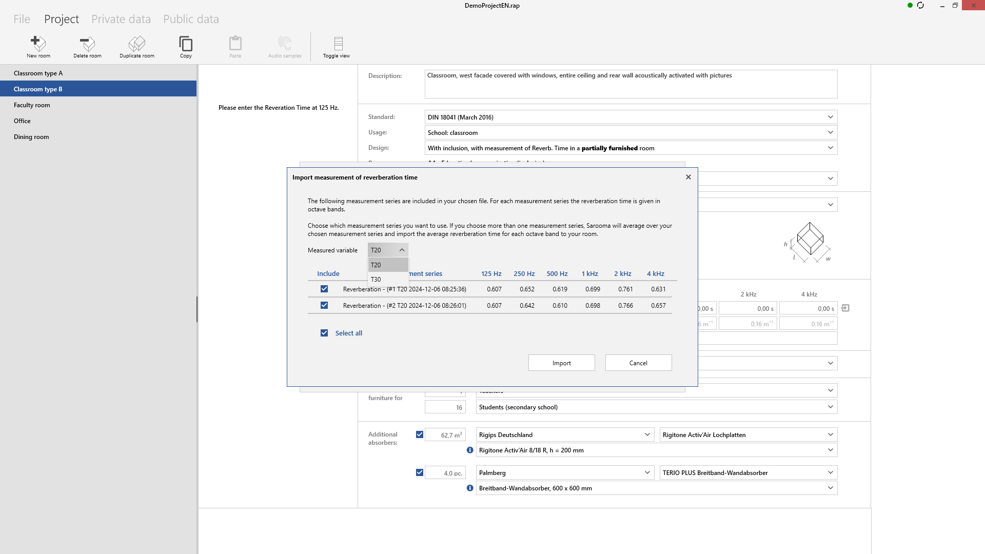Image resolution: width=985 pixels, height=554 pixels.
Task: Select Faculty room in the room list
Action: coord(32,105)
